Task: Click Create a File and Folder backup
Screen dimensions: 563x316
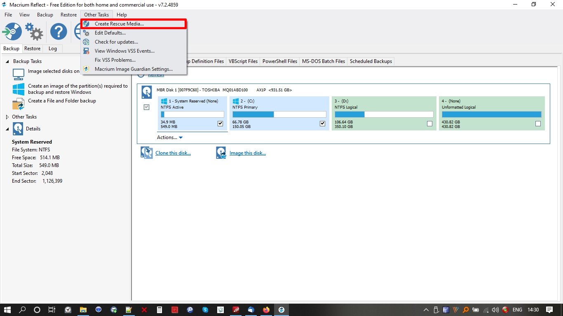Action: (x=62, y=101)
